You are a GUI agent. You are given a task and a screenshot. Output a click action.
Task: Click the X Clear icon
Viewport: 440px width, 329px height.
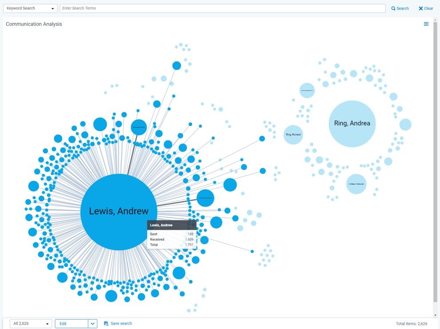(x=421, y=8)
